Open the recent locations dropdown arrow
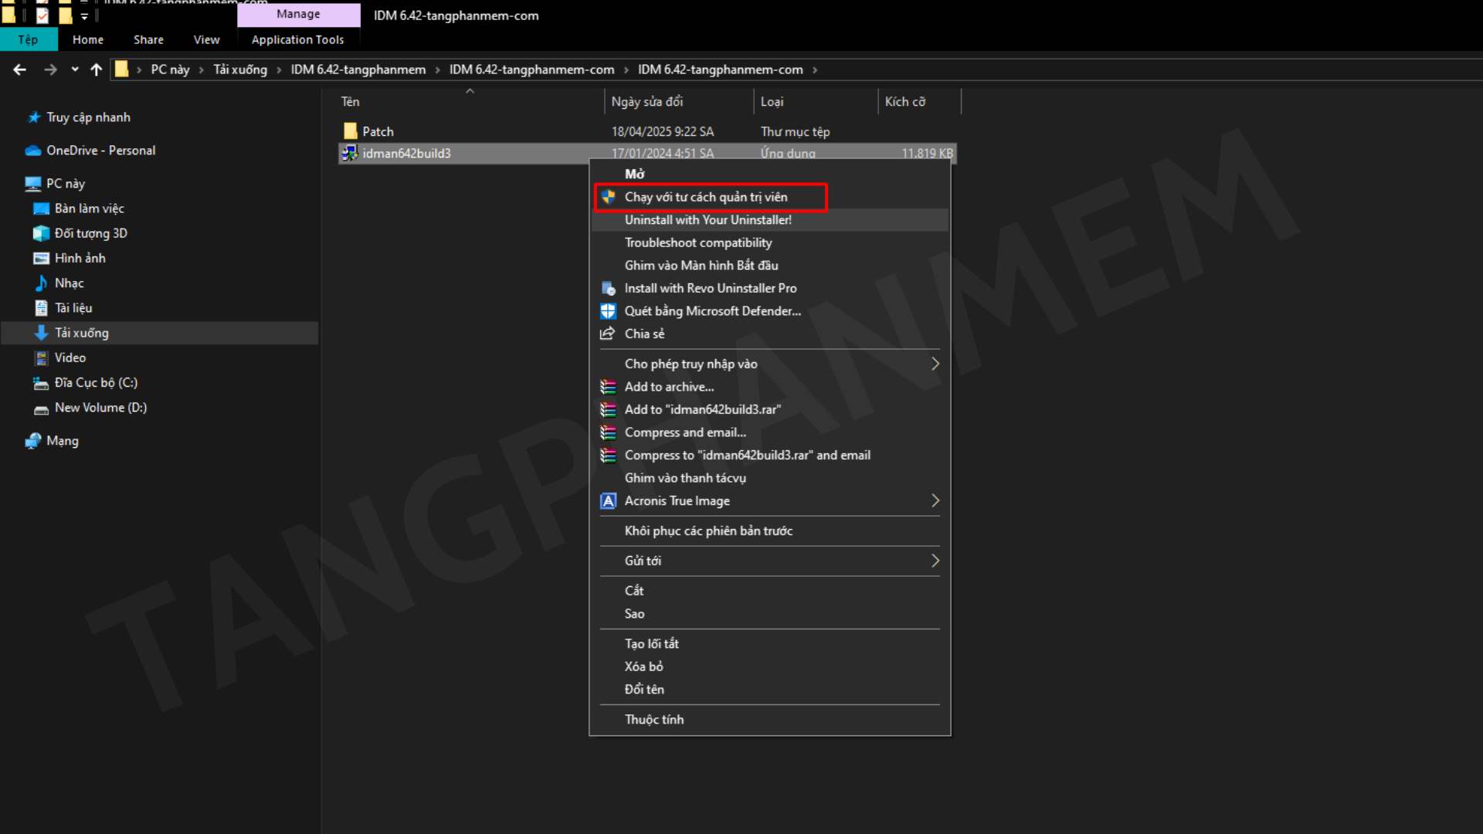The image size is (1483, 834). (x=74, y=69)
